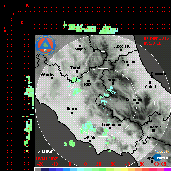
Task: Click the 120.0Km range label
Action: click(x=44, y=152)
